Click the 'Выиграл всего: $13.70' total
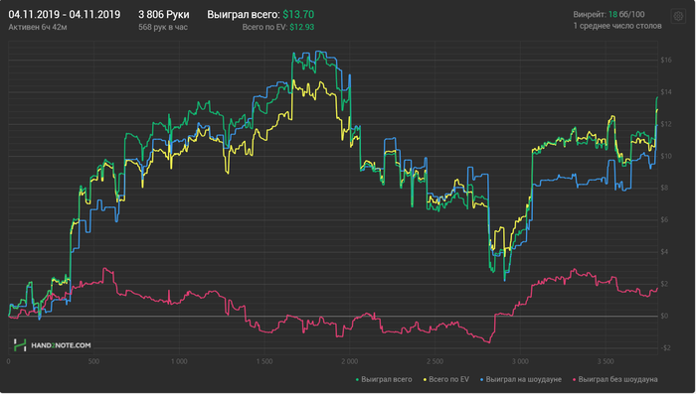Viewport: 696px width, 394px height. click(261, 15)
